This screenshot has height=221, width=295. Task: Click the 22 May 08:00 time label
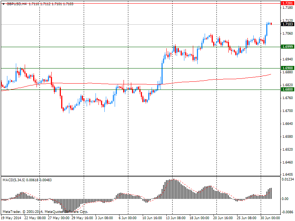tap(35, 218)
